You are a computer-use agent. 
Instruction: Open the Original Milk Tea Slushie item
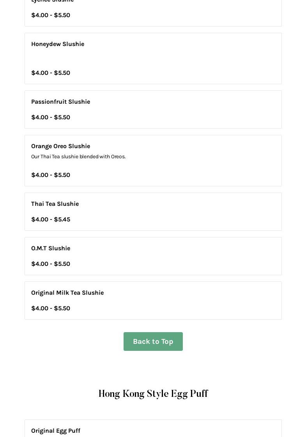(67, 293)
